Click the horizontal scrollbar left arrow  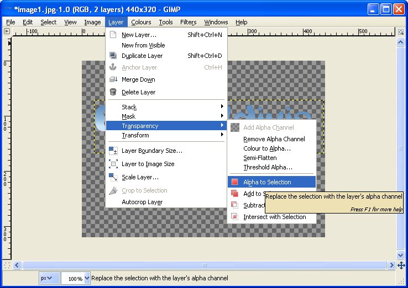point(17,265)
